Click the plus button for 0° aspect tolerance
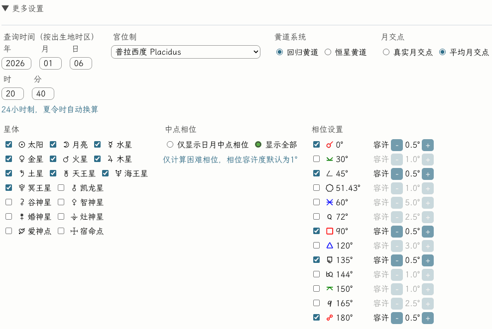This screenshot has width=492, height=329. point(428,145)
